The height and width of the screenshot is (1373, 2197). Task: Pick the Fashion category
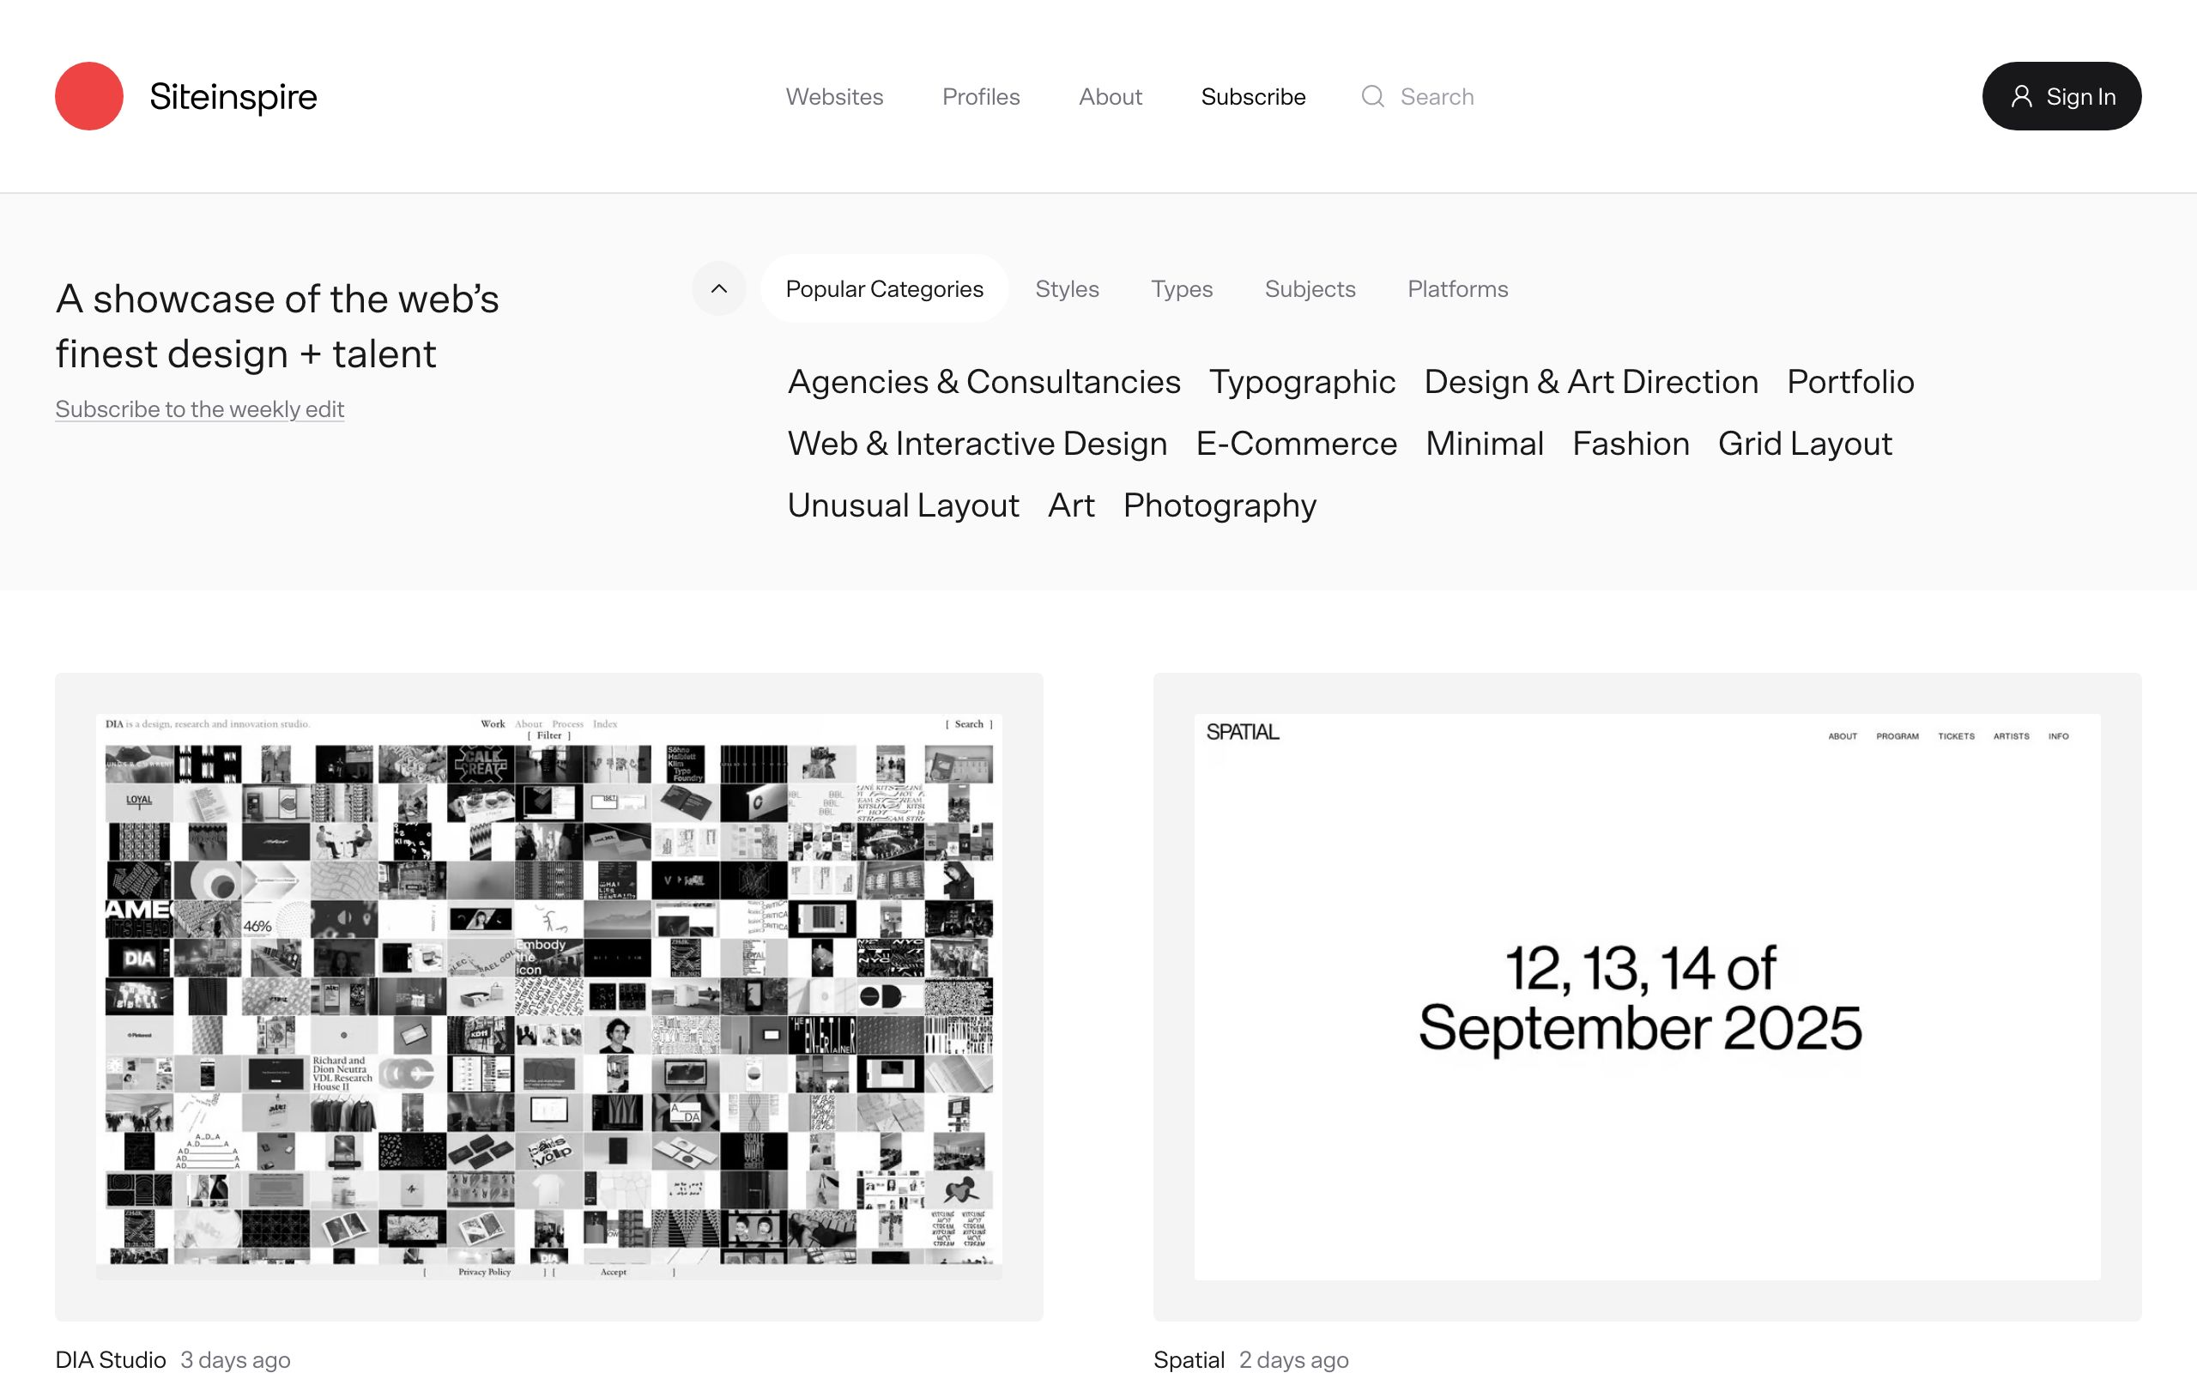click(1631, 443)
